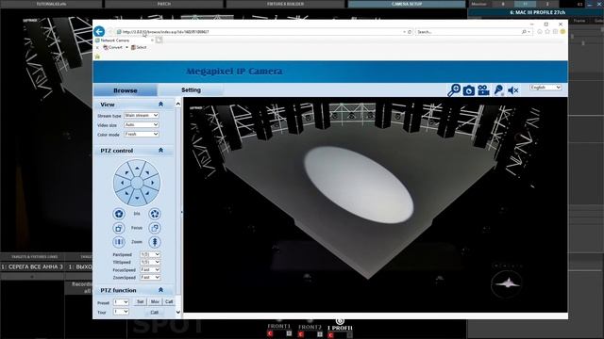Viewport: 604px width, 339px height.
Task: Open browser home icon
Action: click(540, 32)
